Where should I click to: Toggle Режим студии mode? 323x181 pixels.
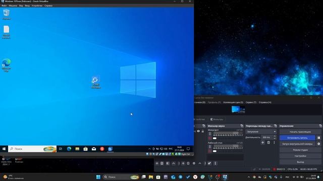tap(300, 150)
